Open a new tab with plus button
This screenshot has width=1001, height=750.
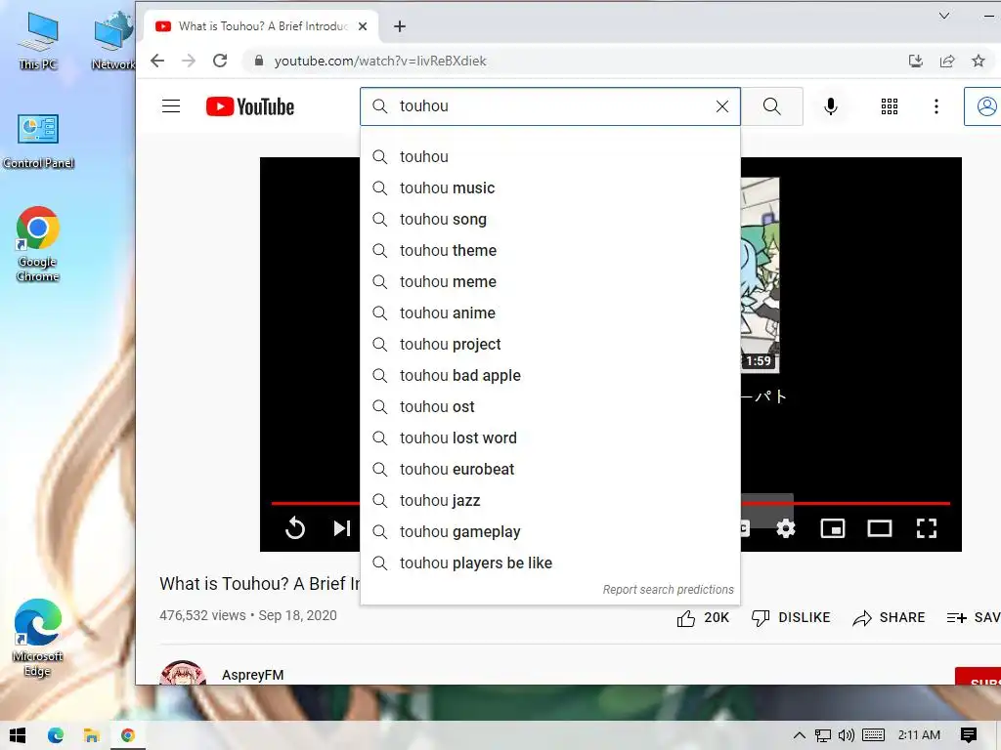(x=400, y=26)
